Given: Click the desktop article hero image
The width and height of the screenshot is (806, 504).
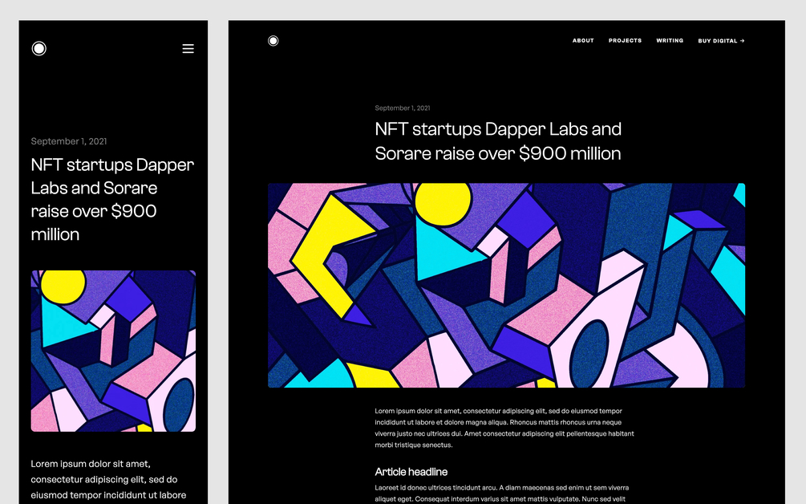Looking at the screenshot, I should click(506, 285).
